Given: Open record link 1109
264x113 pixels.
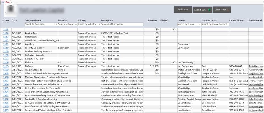Looking at the screenshot, I should click(6, 52).
